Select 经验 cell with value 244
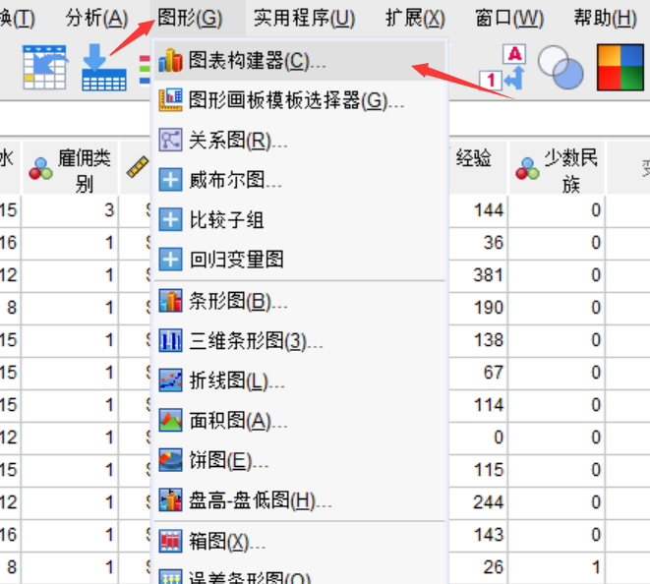 [478, 502]
